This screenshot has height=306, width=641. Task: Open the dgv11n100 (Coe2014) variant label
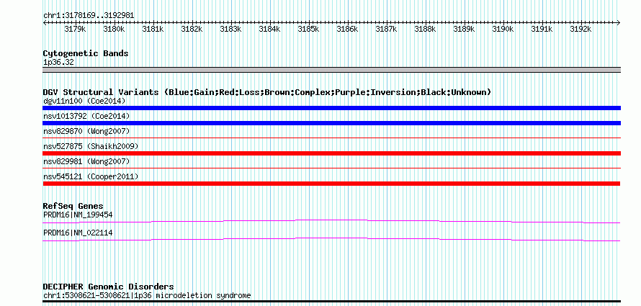pyautogui.click(x=84, y=101)
